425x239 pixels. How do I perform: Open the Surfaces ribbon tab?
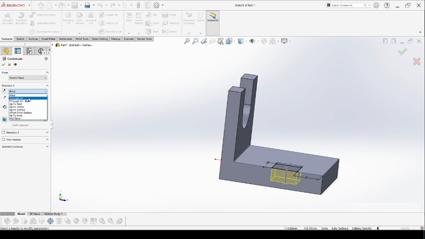(x=33, y=39)
